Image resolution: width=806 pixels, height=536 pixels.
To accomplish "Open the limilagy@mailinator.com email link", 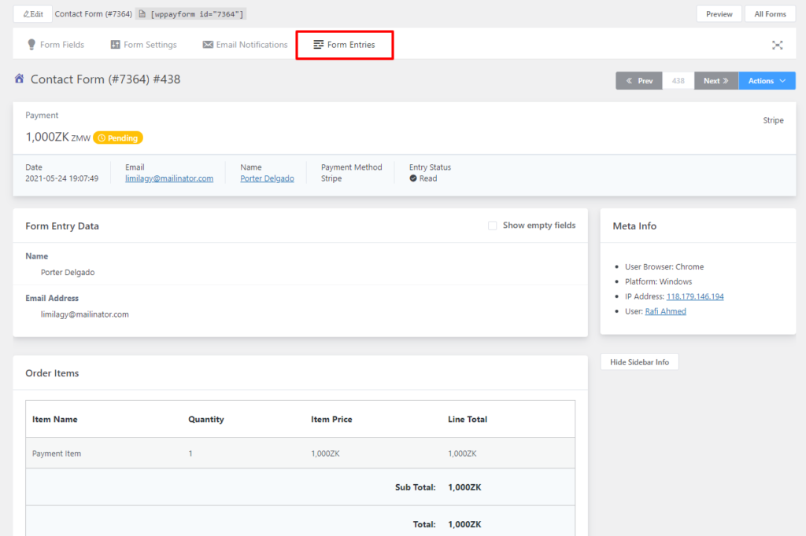I will click(169, 178).
